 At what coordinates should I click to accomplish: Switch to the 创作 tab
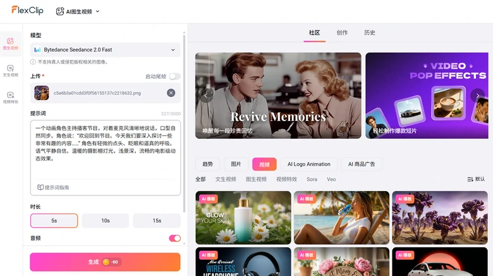(341, 33)
